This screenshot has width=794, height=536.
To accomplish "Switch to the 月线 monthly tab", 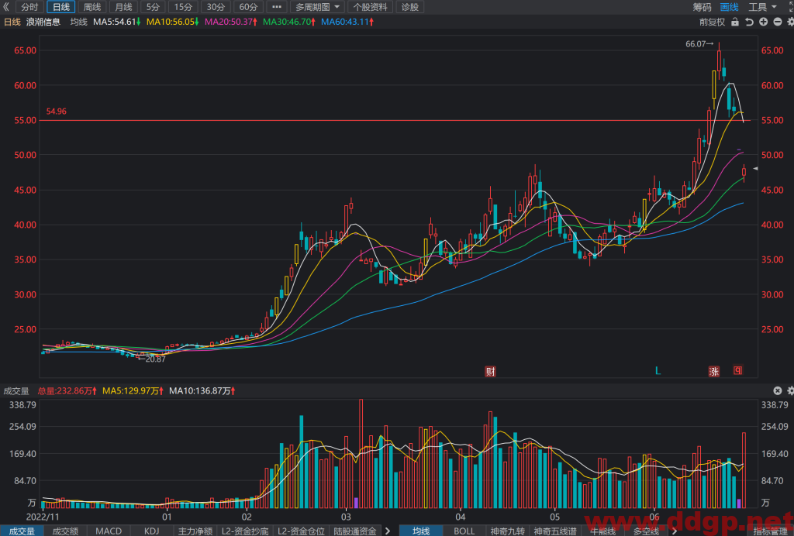I will [x=123, y=7].
